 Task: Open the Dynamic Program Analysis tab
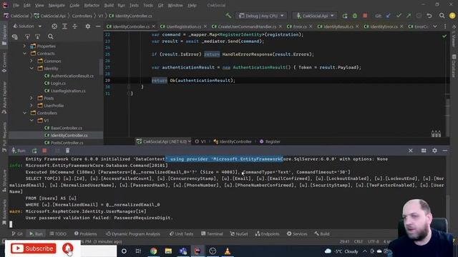tap(133, 233)
